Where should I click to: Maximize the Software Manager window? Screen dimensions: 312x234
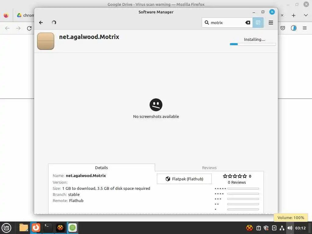coord(263,12)
